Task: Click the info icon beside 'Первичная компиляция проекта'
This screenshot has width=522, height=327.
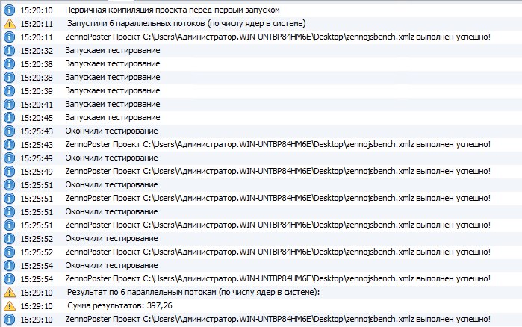Action: pyautogui.click(x=9, y=10)
